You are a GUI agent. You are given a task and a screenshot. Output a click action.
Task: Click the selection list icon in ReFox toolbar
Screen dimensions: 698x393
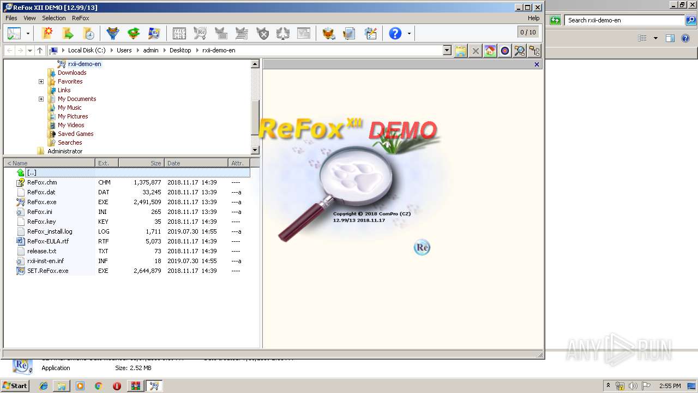[x=14, y=33]
